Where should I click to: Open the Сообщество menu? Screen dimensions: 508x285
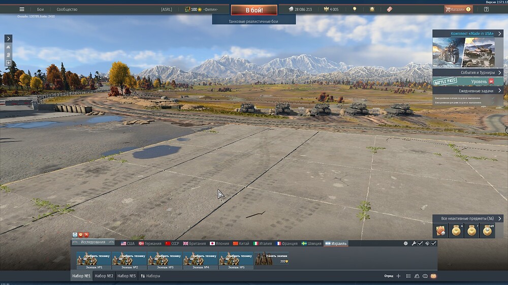[x=67, y=9]
